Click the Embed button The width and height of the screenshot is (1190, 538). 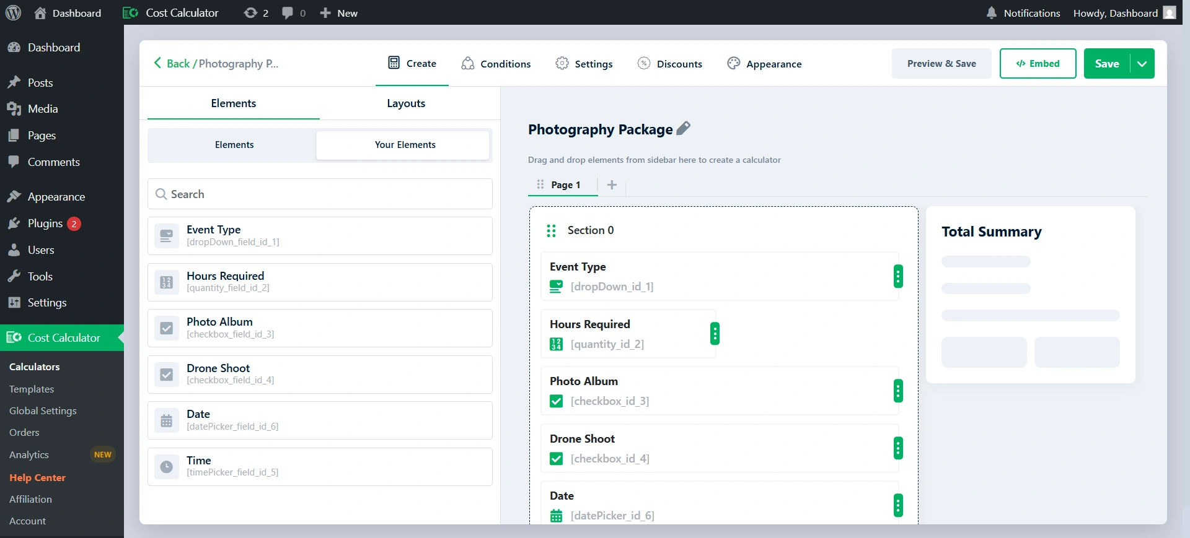point(1038,64)
